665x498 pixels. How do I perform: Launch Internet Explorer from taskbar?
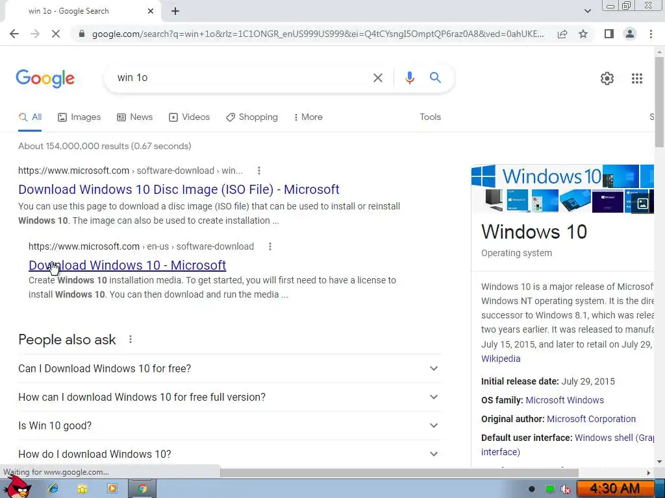(x=53, y=489)
